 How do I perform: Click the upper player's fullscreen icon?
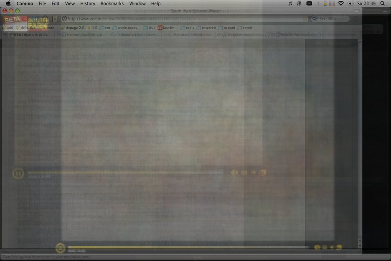263,173
